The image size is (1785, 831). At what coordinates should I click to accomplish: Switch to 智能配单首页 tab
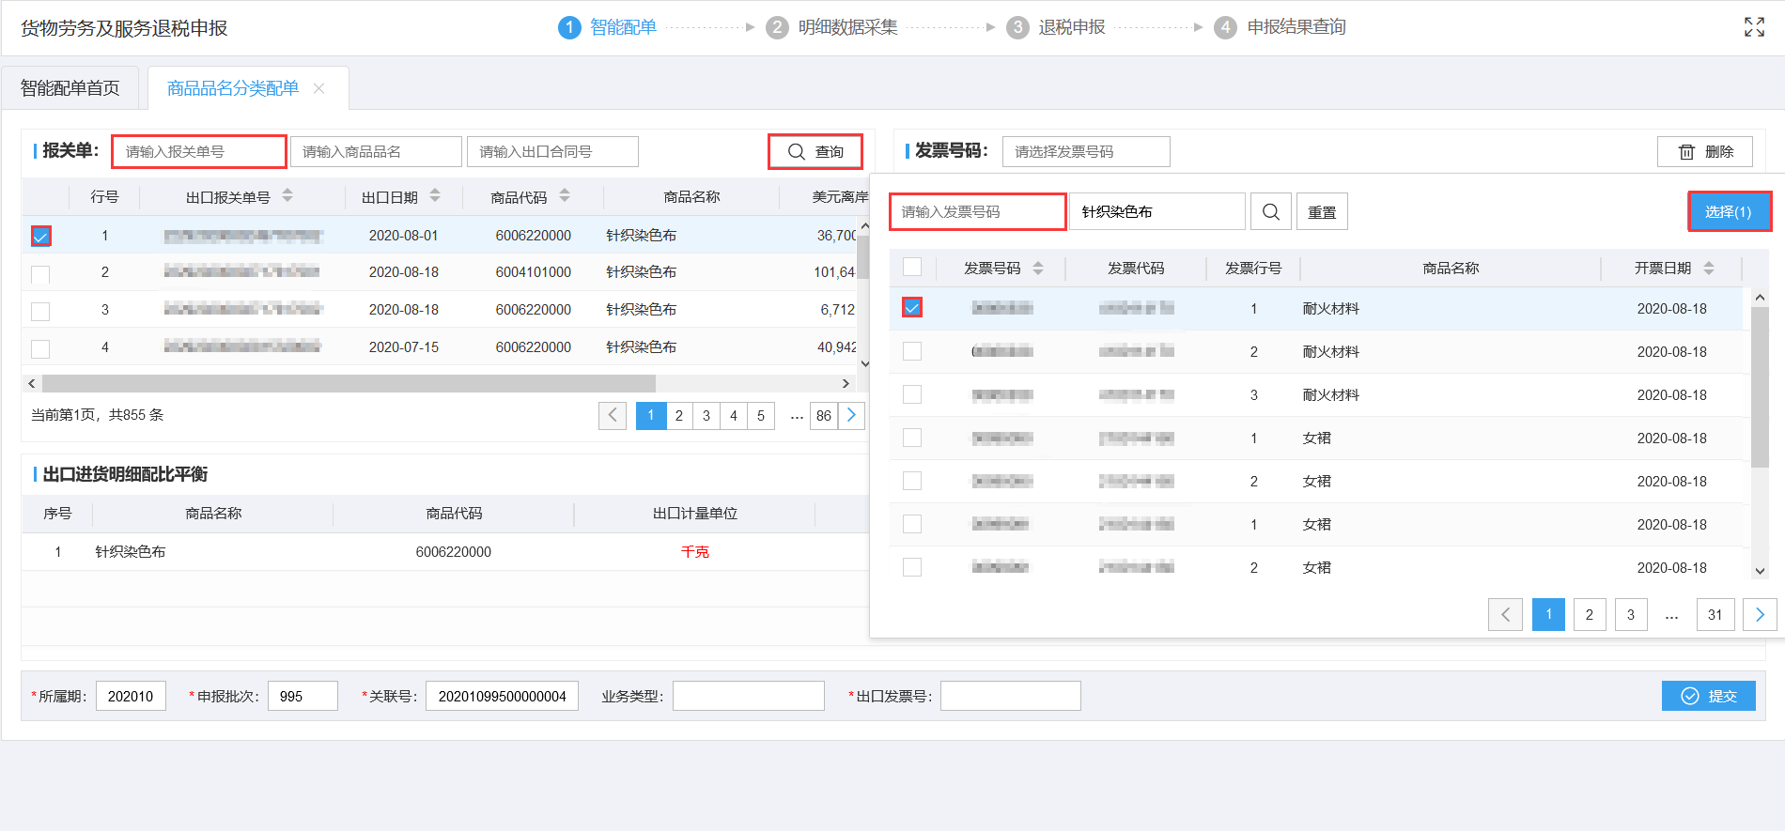(x=70, y=88)
